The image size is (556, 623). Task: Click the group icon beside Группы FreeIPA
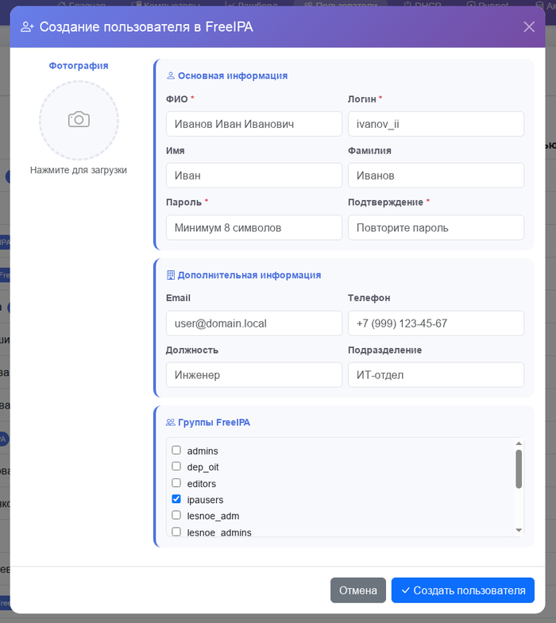[x=170, y=423]
